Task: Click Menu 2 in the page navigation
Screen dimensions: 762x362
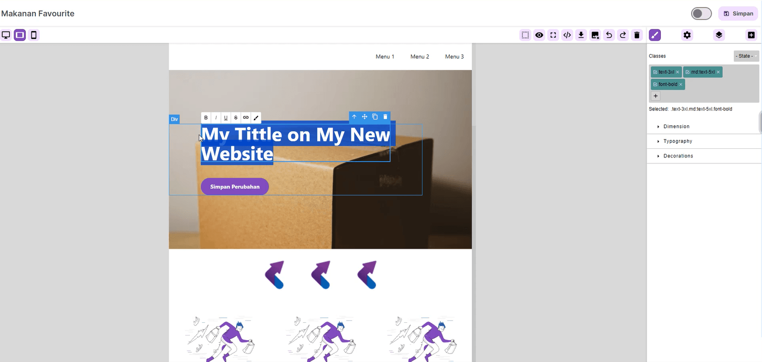Action: 419,57
